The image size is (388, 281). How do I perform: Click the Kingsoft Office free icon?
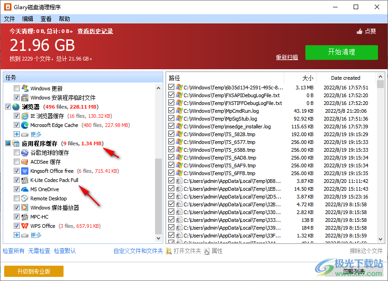(x=26, y=171)
